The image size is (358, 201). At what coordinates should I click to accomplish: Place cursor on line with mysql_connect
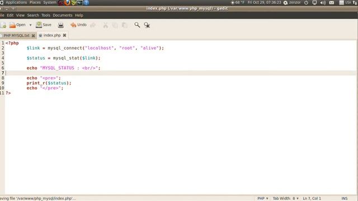pyautogui.click(x=95, y=48)
